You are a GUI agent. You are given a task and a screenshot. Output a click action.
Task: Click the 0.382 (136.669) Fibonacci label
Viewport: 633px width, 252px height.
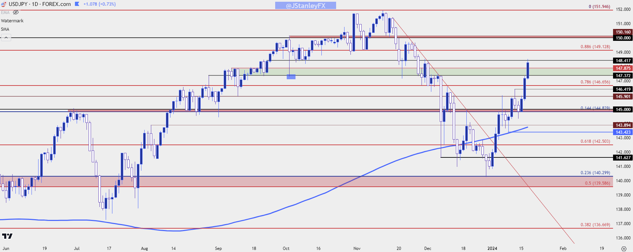click(x=595, y=225)
